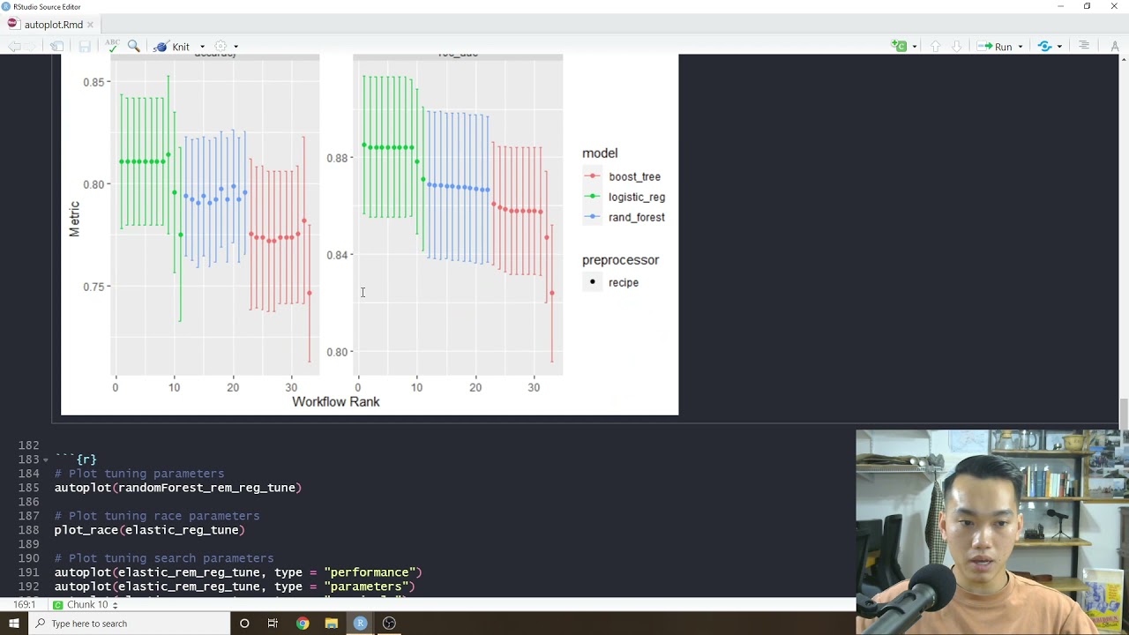Insert a new code chunk

tap(899, 46)
